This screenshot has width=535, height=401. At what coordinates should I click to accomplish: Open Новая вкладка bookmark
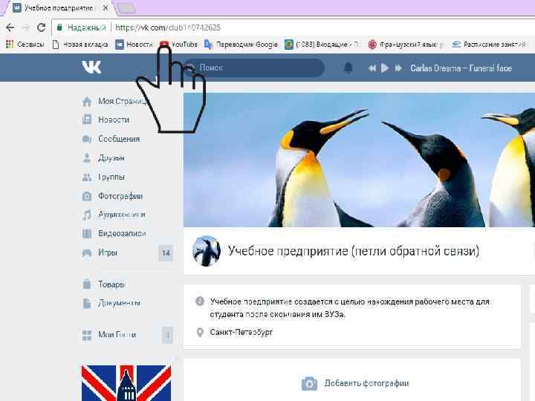[x=80, y=45]
